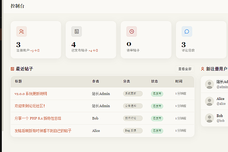Click 已发布 status on v2.0.0 row
228x152 pixels.
point(157,94)
